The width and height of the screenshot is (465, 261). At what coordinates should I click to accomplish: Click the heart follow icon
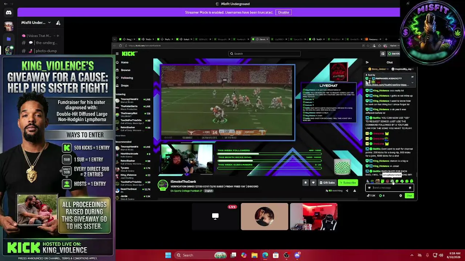tap(313, 183)
